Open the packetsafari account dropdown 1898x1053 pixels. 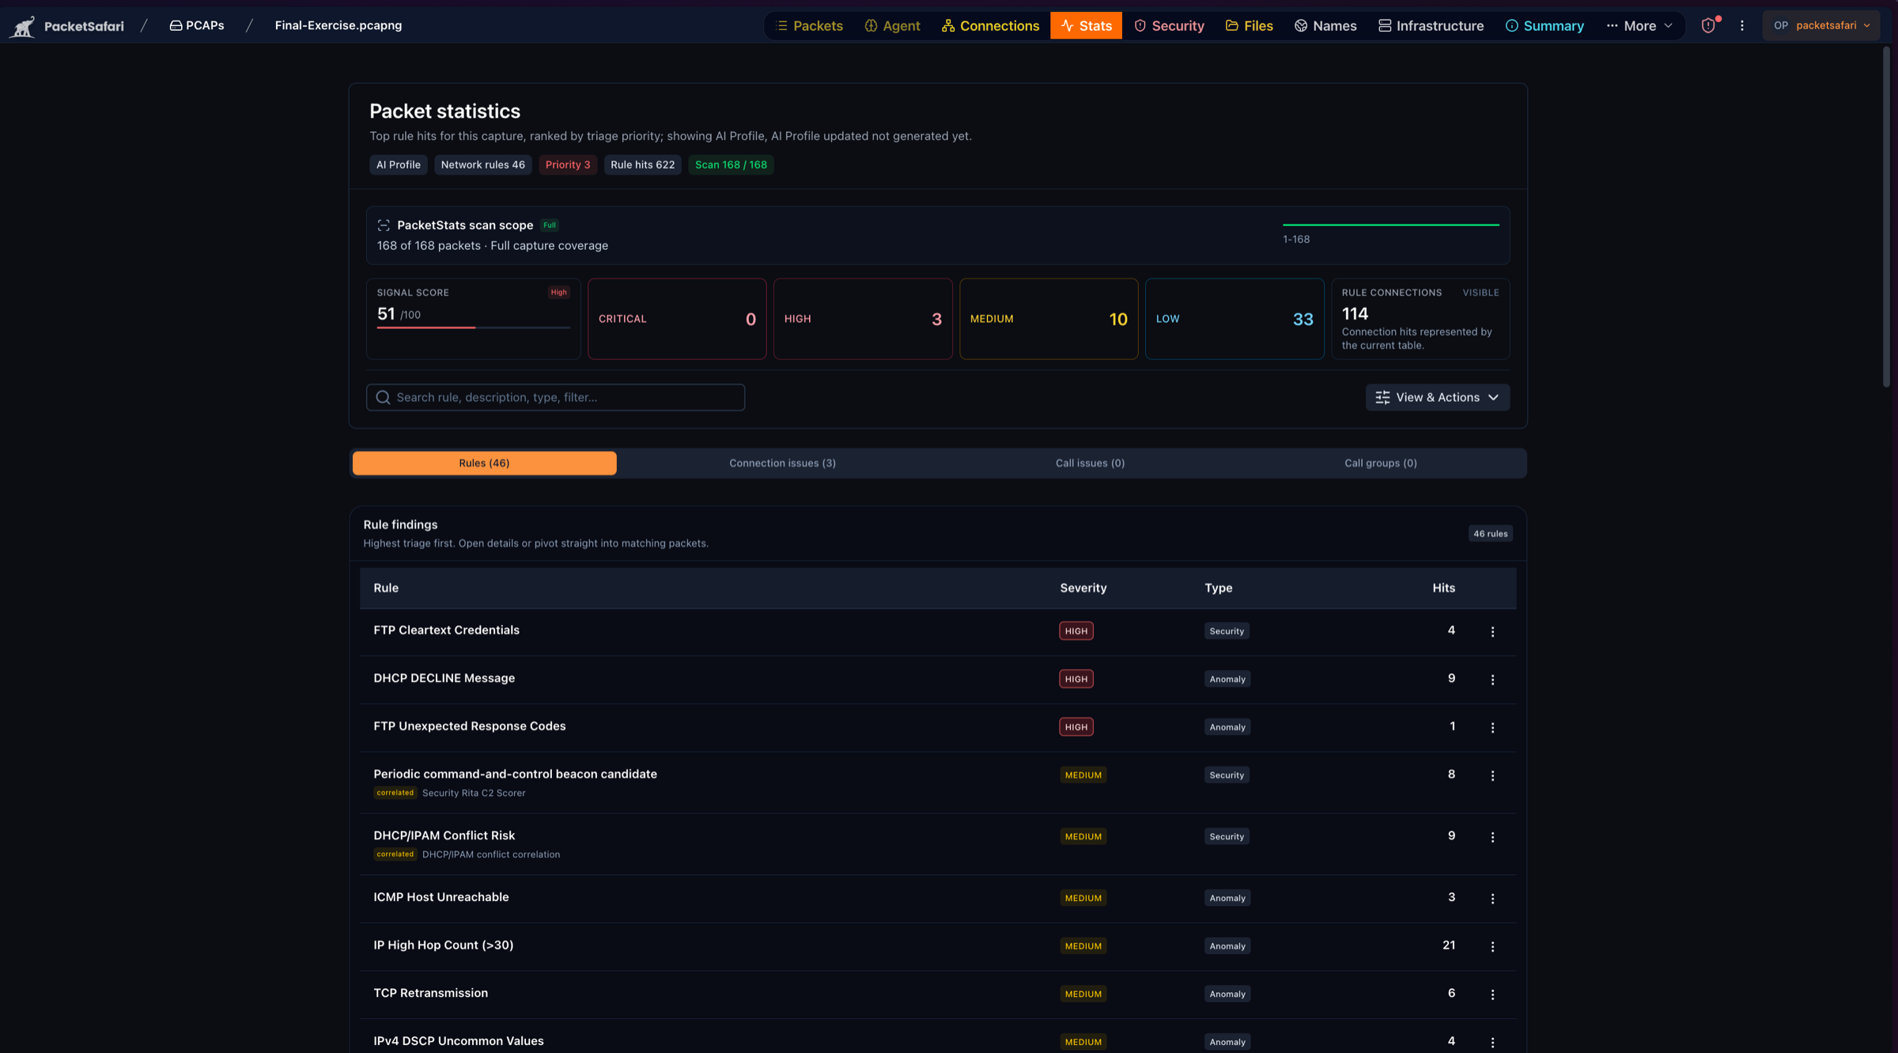click(1821, 25)
